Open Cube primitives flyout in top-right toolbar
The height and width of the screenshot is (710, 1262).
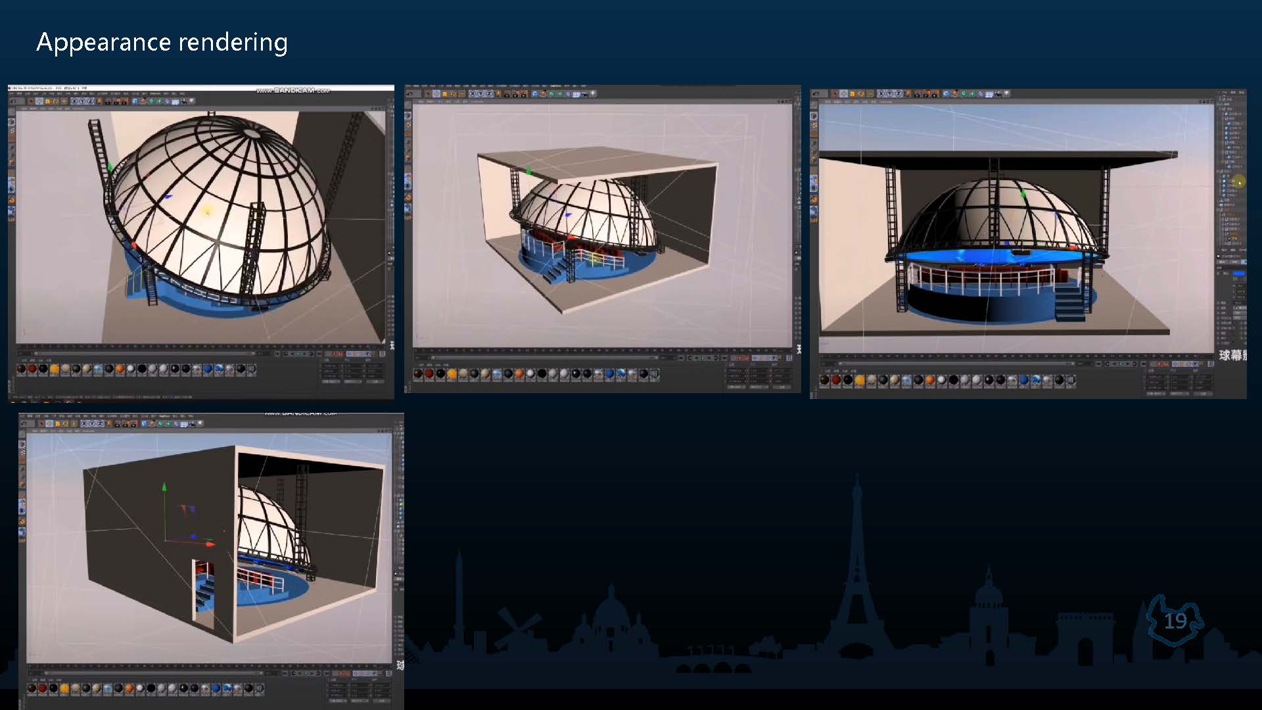[946, 93]
